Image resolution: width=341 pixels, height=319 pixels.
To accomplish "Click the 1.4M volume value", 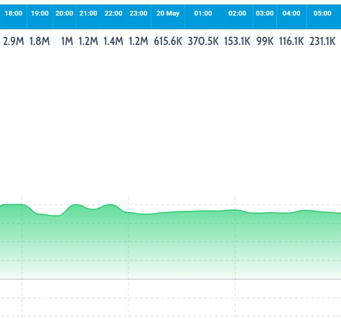I will [x=113, y=41].
